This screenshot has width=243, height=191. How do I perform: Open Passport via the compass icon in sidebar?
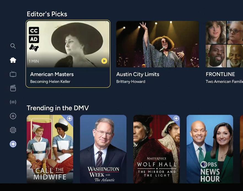(x=13, y=144)
